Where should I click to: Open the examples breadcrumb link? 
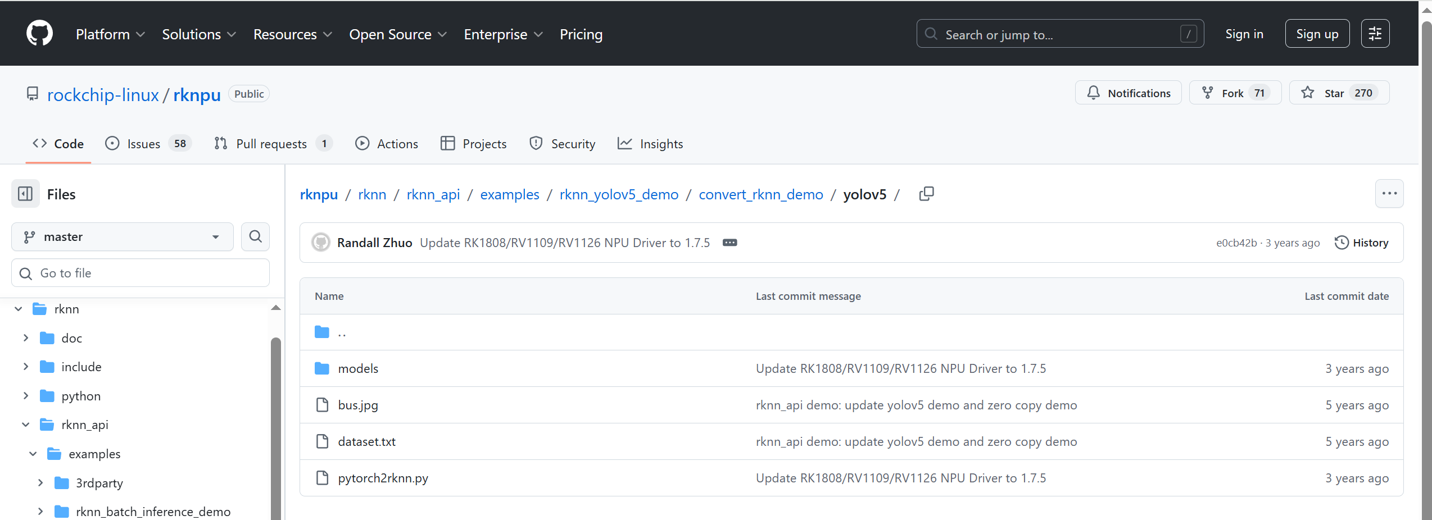(x=510, y=194)
